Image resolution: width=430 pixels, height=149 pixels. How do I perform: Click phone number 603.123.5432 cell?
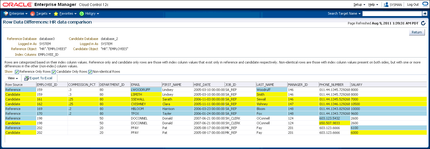coord(335,118)
